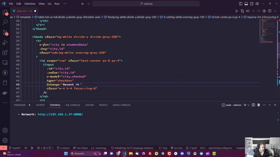Switch to the TRUFFLE panel tab

point(103,105)
